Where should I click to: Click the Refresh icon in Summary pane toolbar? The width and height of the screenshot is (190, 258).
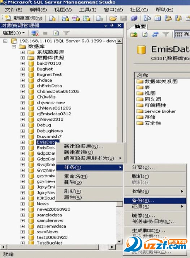(x=145, y=34)
